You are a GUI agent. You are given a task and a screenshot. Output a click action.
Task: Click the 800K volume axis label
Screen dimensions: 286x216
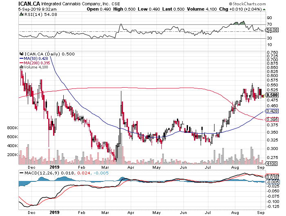(12, 128)
